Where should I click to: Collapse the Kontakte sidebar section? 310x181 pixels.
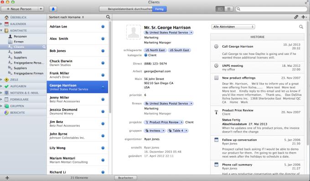tap(1, 30)
